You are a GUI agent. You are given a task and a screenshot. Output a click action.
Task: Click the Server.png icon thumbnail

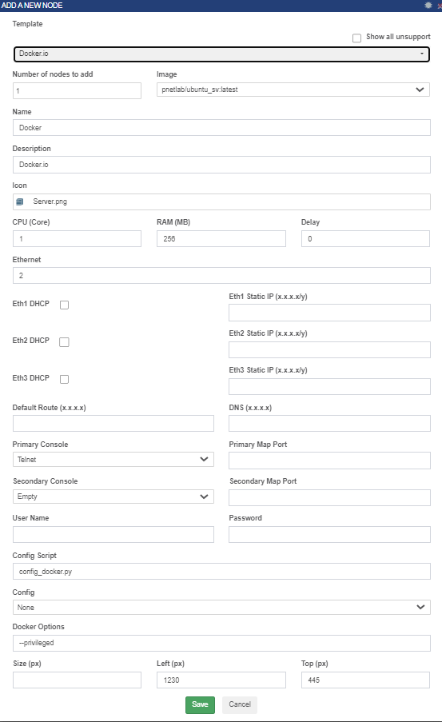(x=20, y=201)
